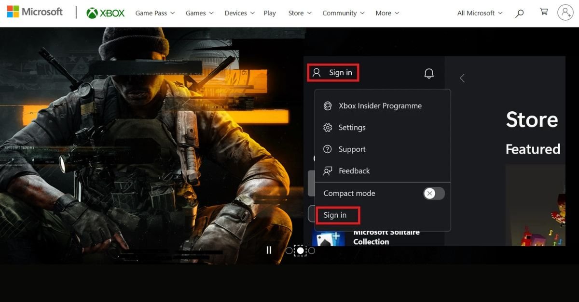Open the Community dropdown menu
Screen dimensions: 579x302
(344, 13)
